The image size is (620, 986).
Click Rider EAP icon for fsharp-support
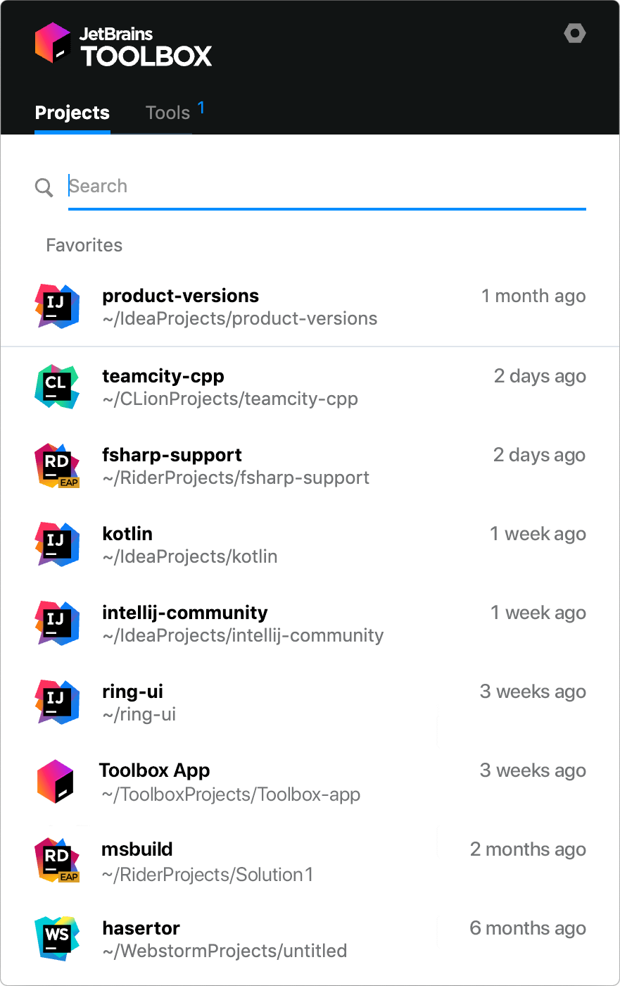(x=57, y=466)
